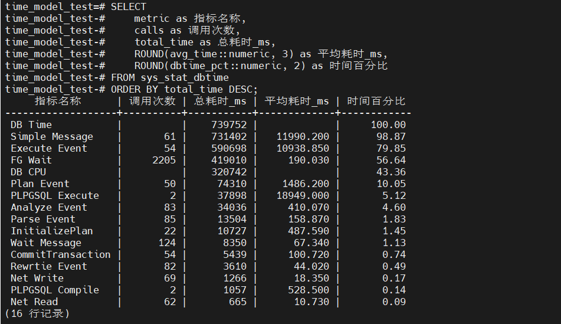The image size is (561, 324).
Task: Select PLPGSQL Execute average time 18949.000
Action: tap(303, 195)
